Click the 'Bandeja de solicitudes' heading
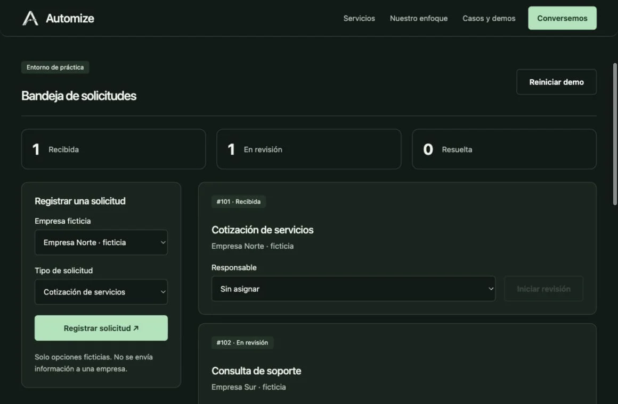This screenshot has height=404, width=618. tap(79, 96)
